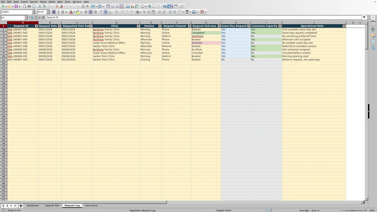Open the sidebar Navigator deck icon

pyautogui.click(x=373, y=41)
